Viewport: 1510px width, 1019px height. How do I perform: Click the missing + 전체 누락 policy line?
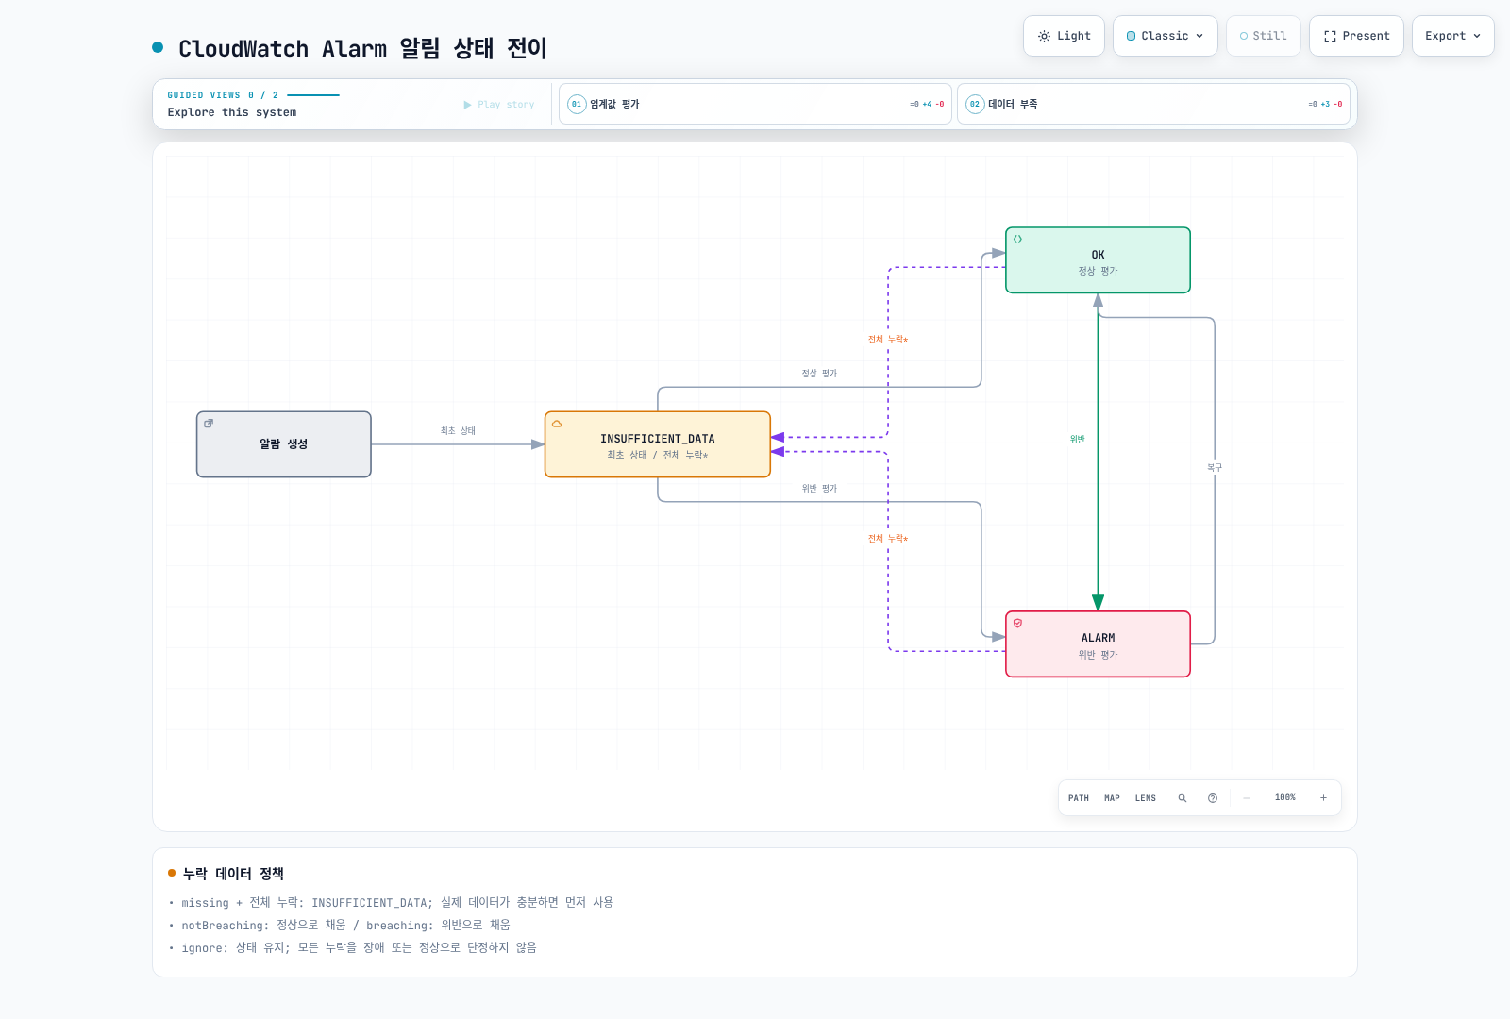pyautogui.click(x=397, y=903)
